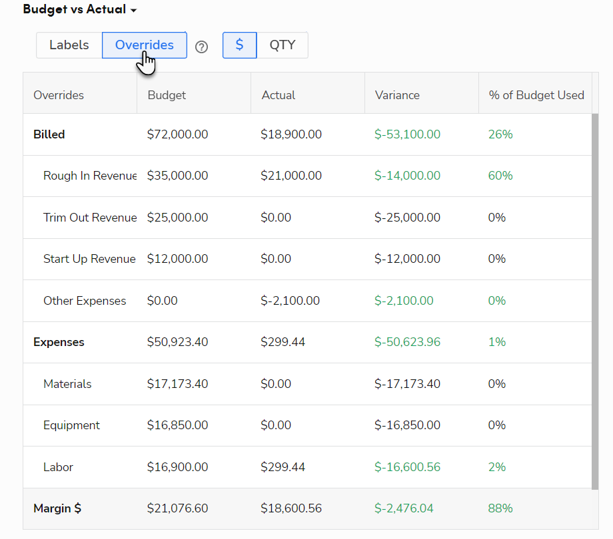Viewport: 613px width, 539px height.
Task: Select the Expenses row label
Action: point(59,342)
